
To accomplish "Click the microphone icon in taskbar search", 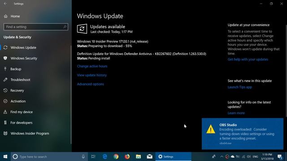I will coord(83,157).
